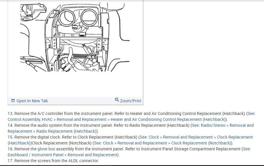Click text 'Refer to Instrument Panel Storage Compartment Replacement'
Screen dimensions: 264x166
click(183, 149)
